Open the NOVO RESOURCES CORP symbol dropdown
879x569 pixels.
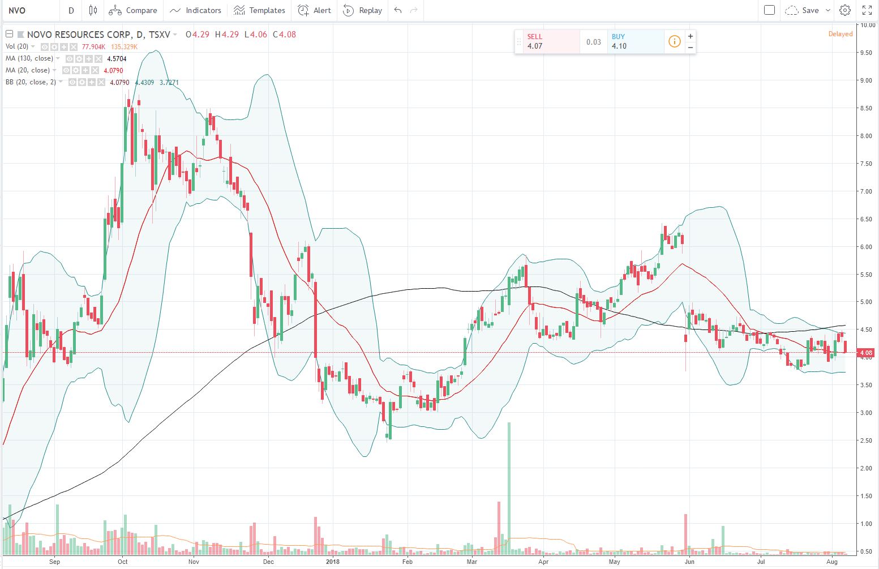[x=175, y=35]
